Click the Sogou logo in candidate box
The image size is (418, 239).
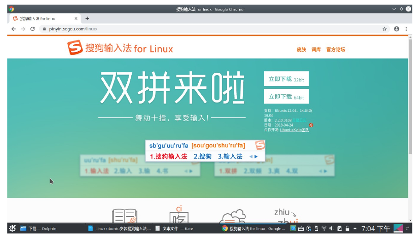[260, 145]
